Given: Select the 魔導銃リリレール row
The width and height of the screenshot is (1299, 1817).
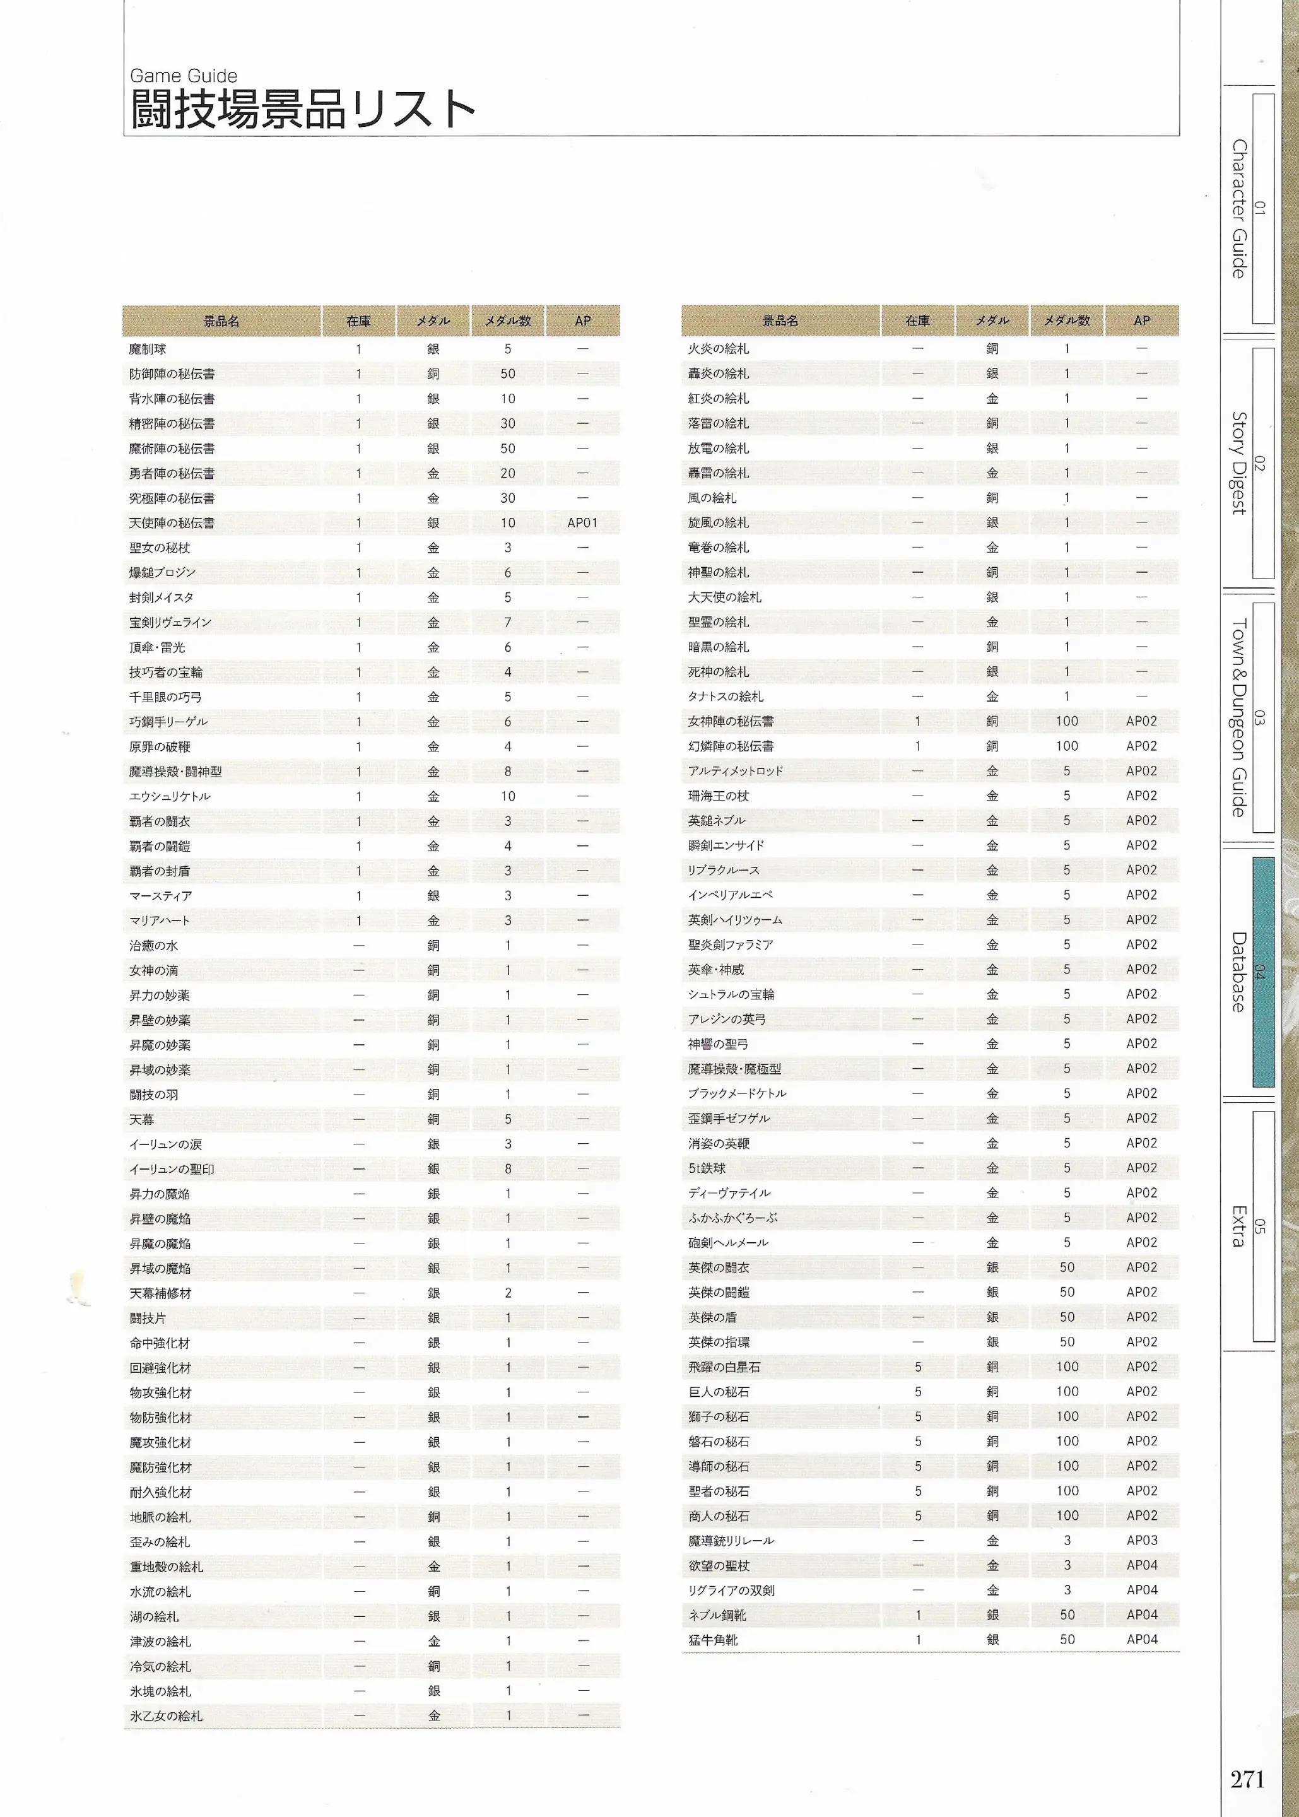Looking at the screenshot, I should [931, 1539].
